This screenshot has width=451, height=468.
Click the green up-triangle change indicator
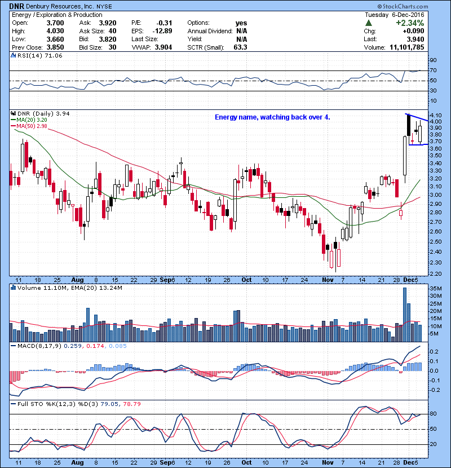369,23
